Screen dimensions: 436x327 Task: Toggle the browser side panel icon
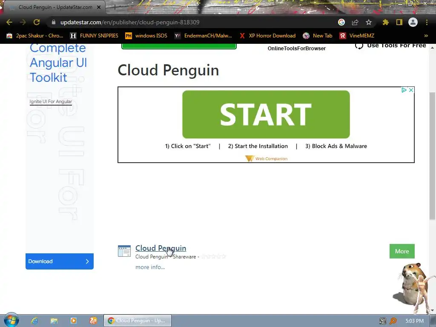click(x=399, y=22)
